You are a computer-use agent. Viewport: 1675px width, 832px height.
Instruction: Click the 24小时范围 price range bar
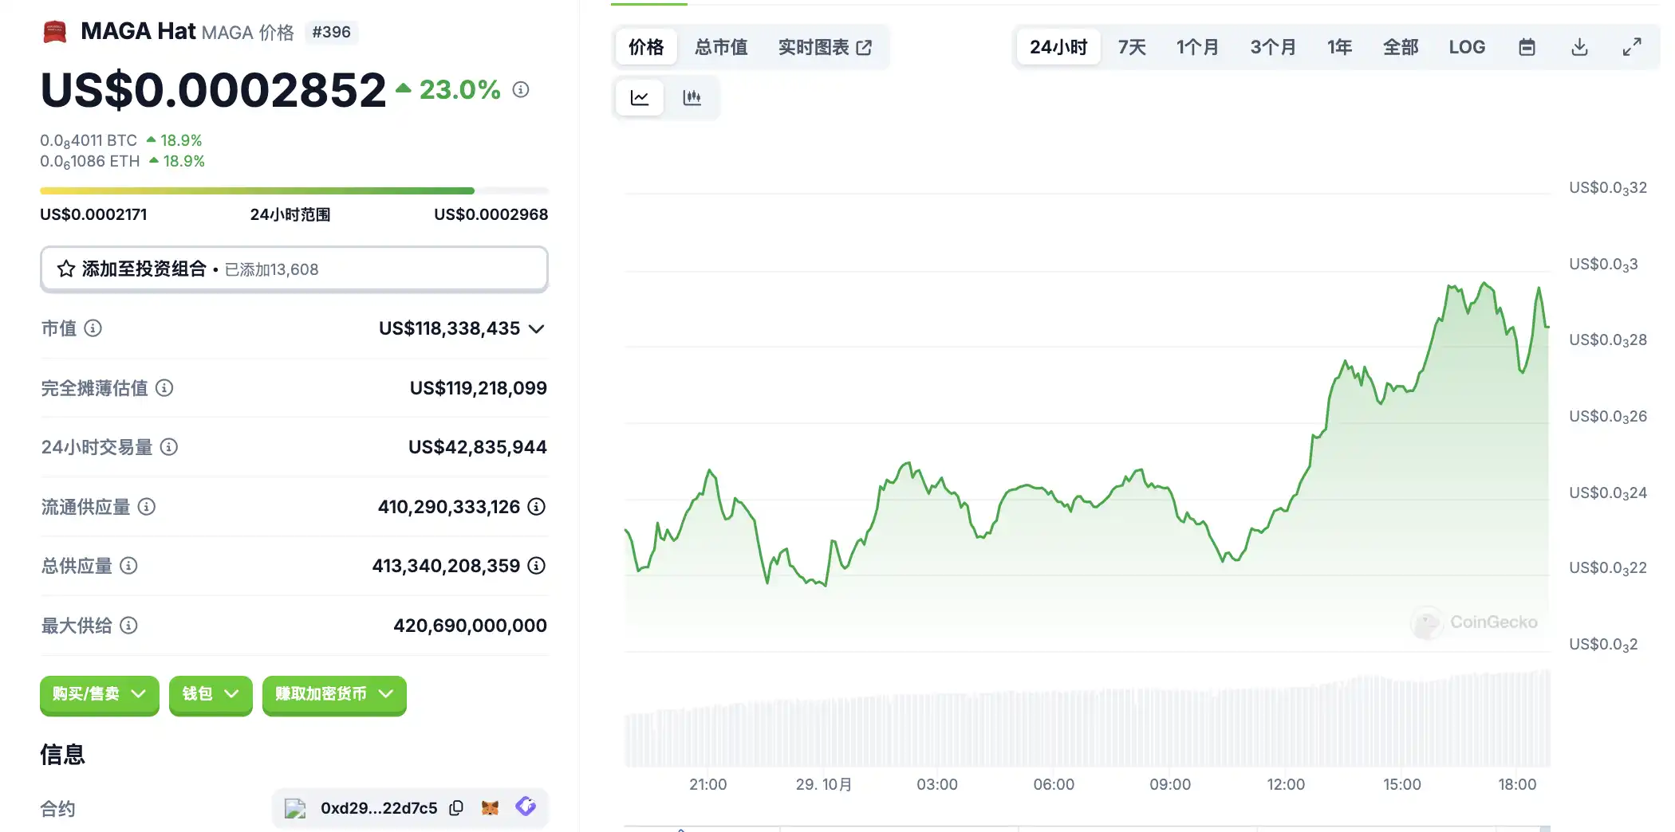pyautogui.click(x=294, y=191)
